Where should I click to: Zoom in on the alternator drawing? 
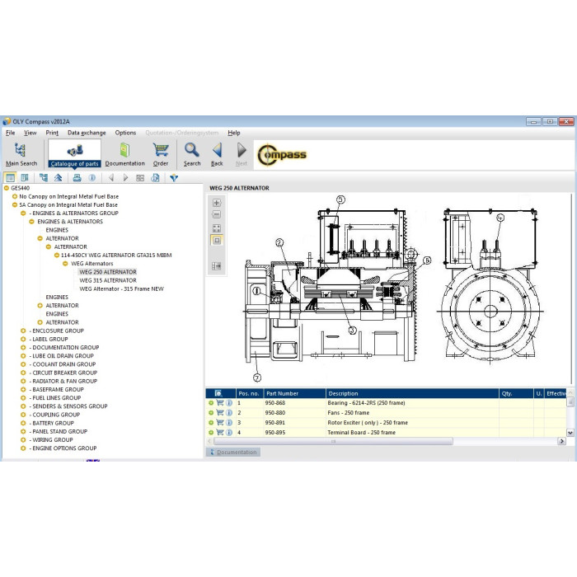pos(216,203)
